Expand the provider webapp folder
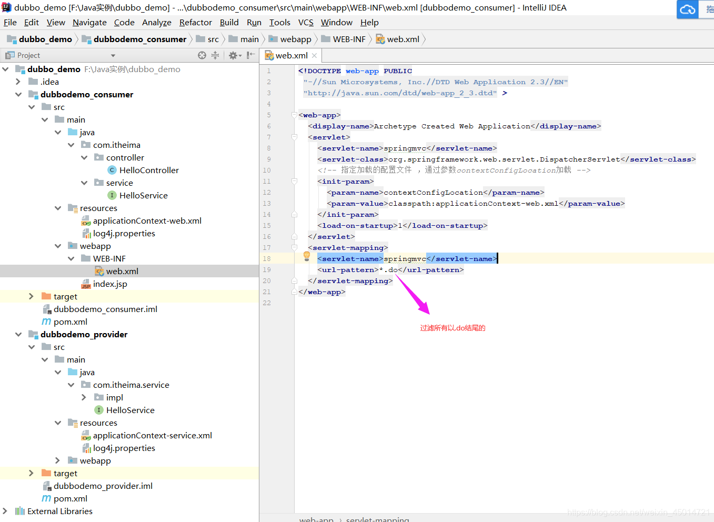Viewport: 714px width, 522px height. 58,460
